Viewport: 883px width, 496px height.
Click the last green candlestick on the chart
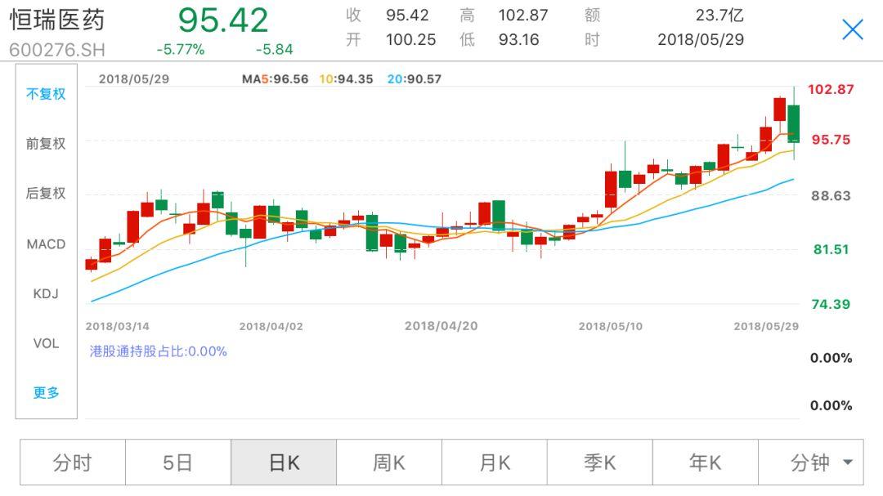coord(793,124)
